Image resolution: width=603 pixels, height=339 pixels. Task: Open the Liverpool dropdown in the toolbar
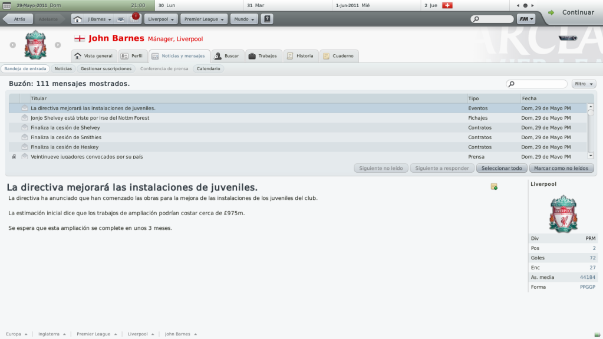coord(161,19)
